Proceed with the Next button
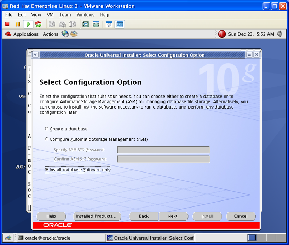Viewport: 289px width, 245px height. click(173, 216)
